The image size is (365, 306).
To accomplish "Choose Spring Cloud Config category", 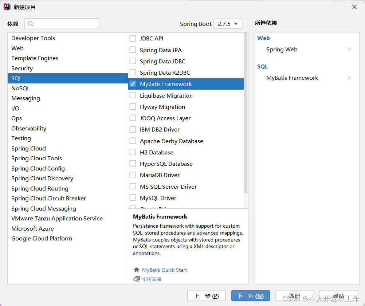I will [x=67, y=168].
